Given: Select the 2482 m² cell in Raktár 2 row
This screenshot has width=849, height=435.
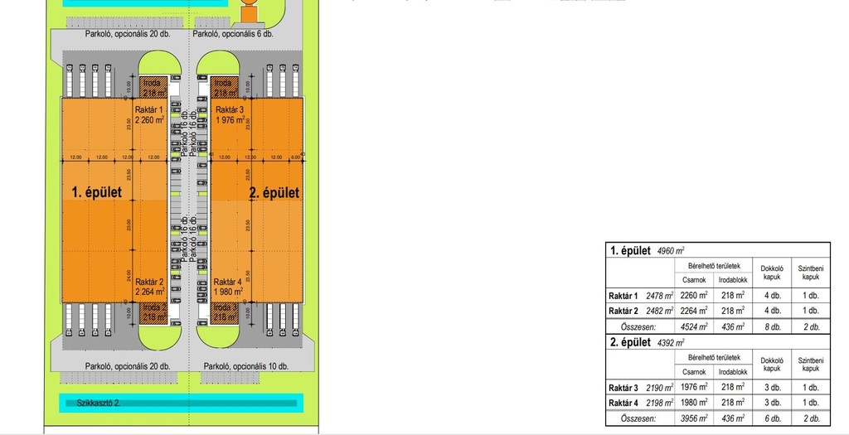Looking at the screenshot, I should 659,311.
